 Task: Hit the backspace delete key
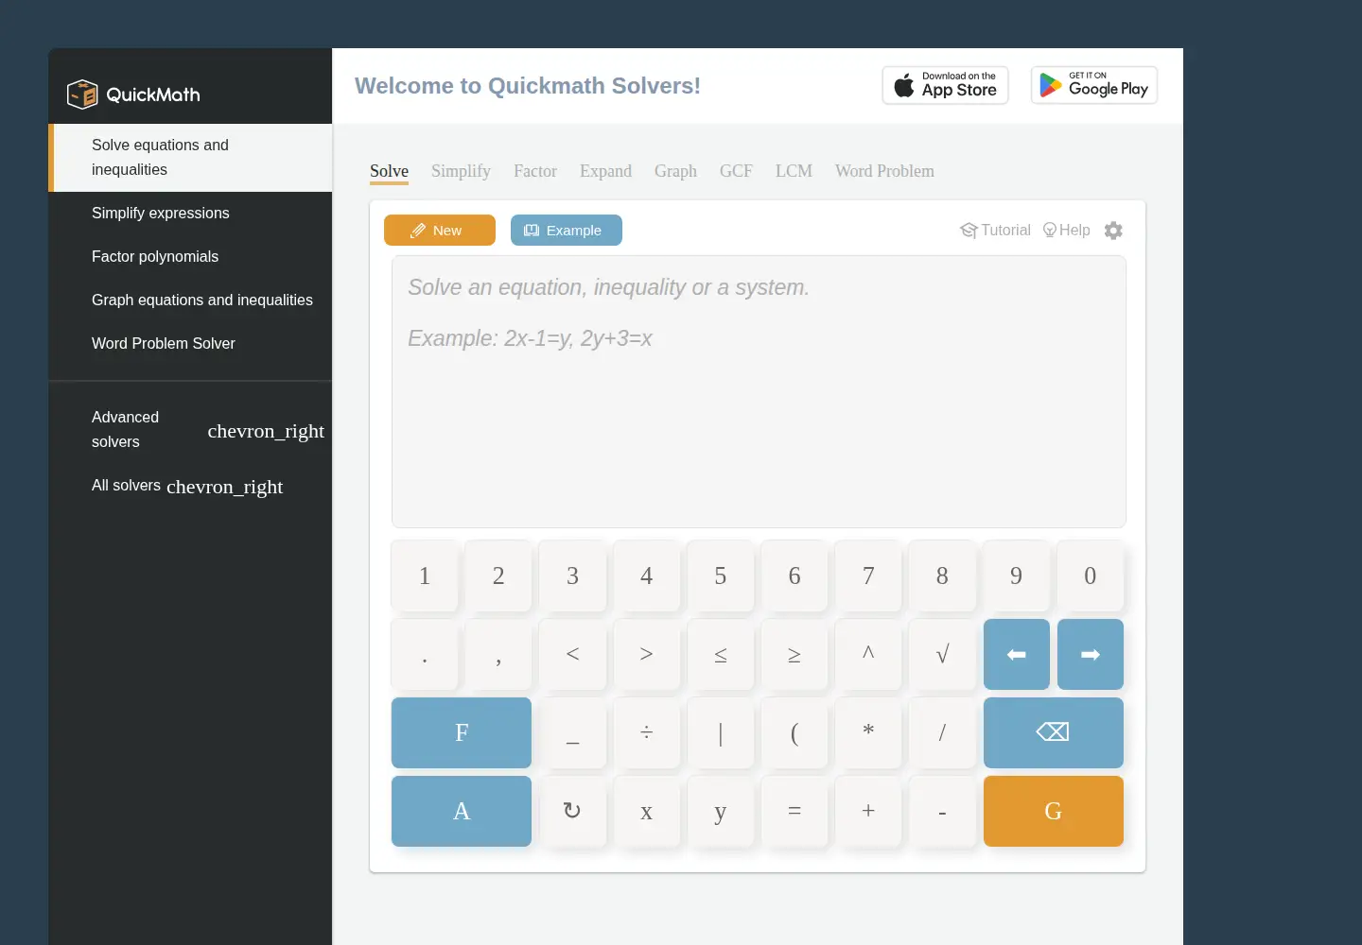[x=1054, y=732]
